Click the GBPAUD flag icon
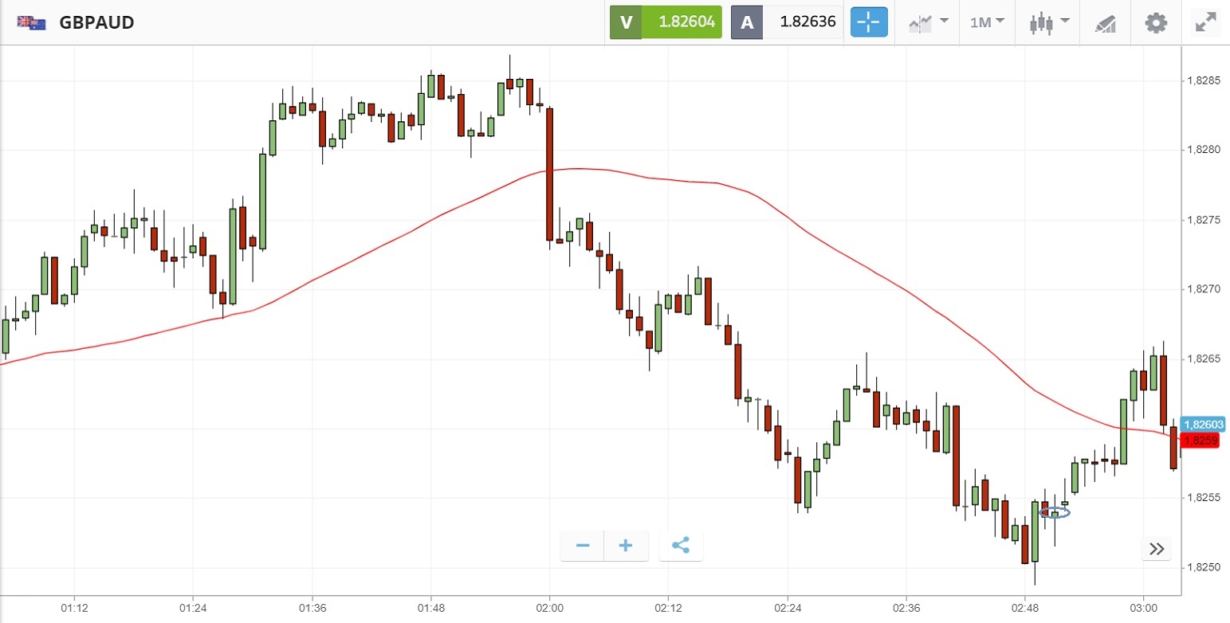 31,22
